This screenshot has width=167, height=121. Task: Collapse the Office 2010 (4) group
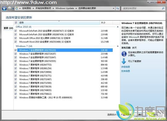click(118, 27)
